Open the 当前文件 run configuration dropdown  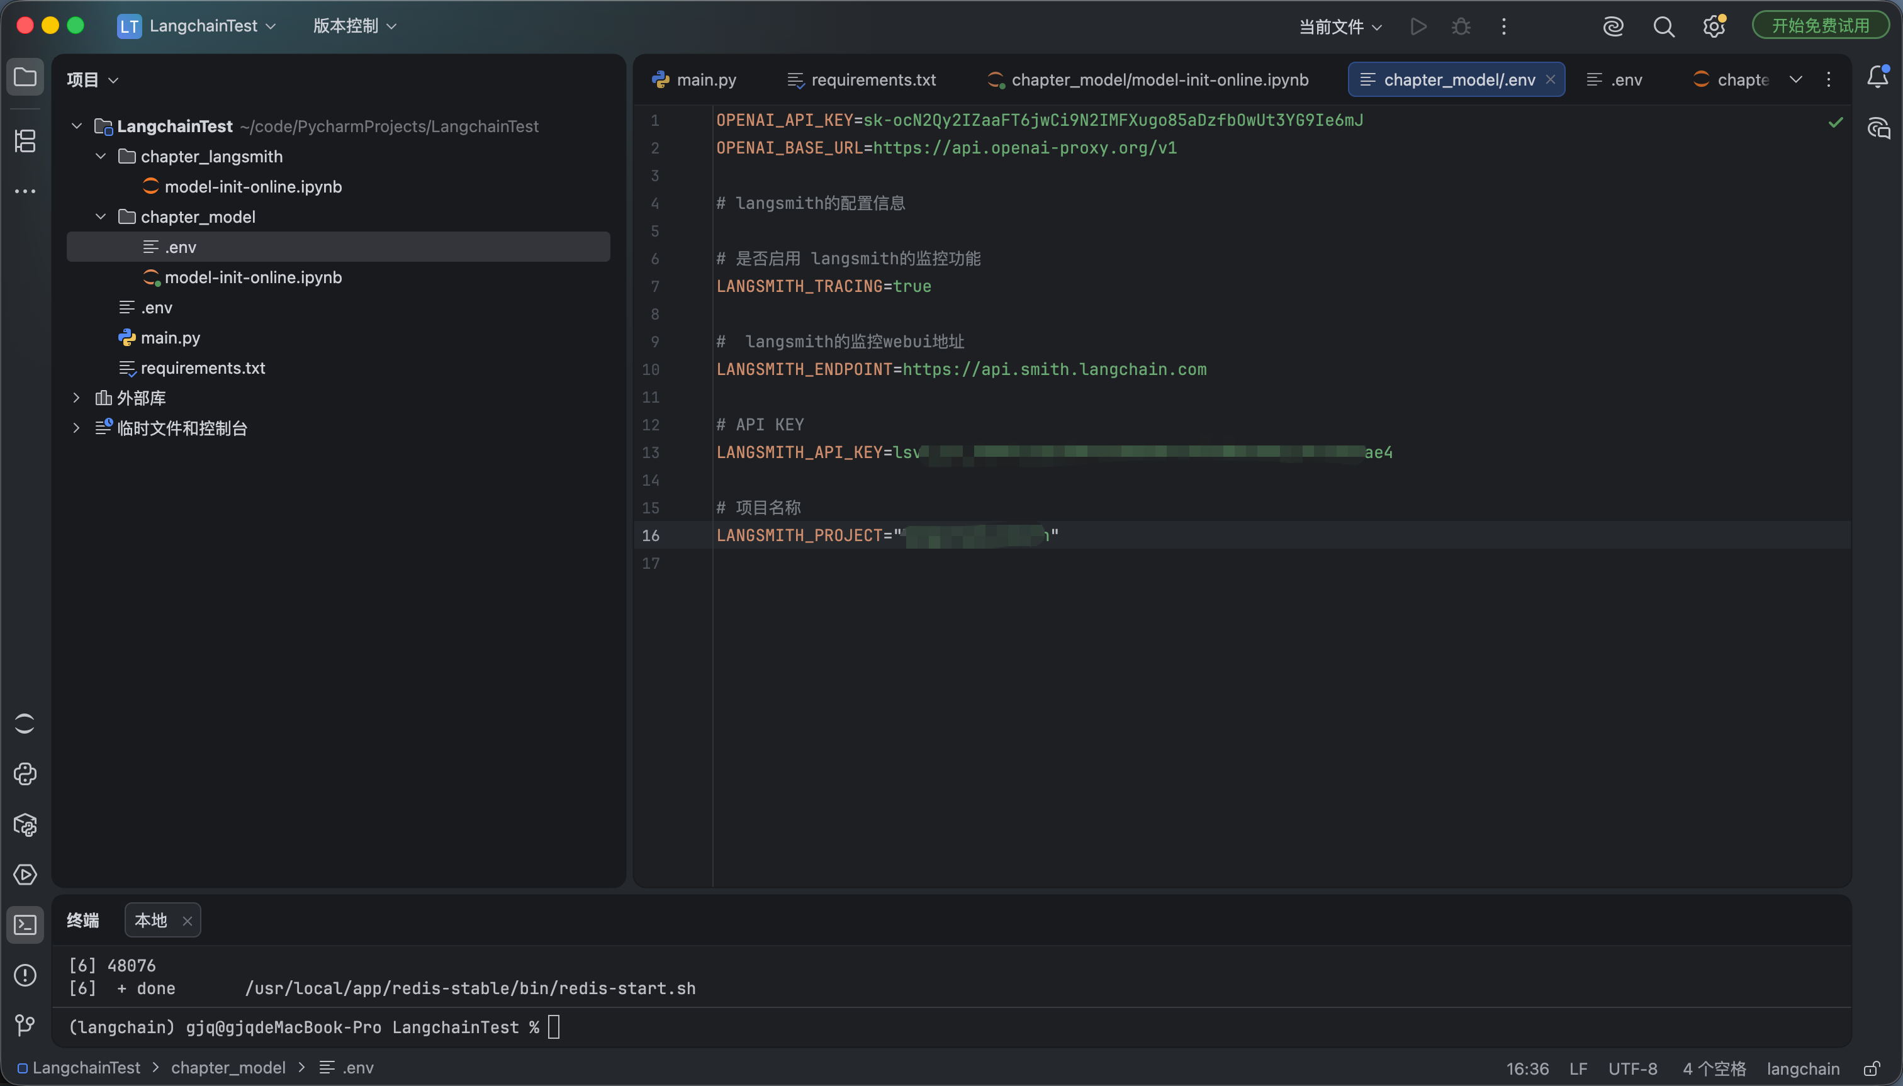[1340, 27]
